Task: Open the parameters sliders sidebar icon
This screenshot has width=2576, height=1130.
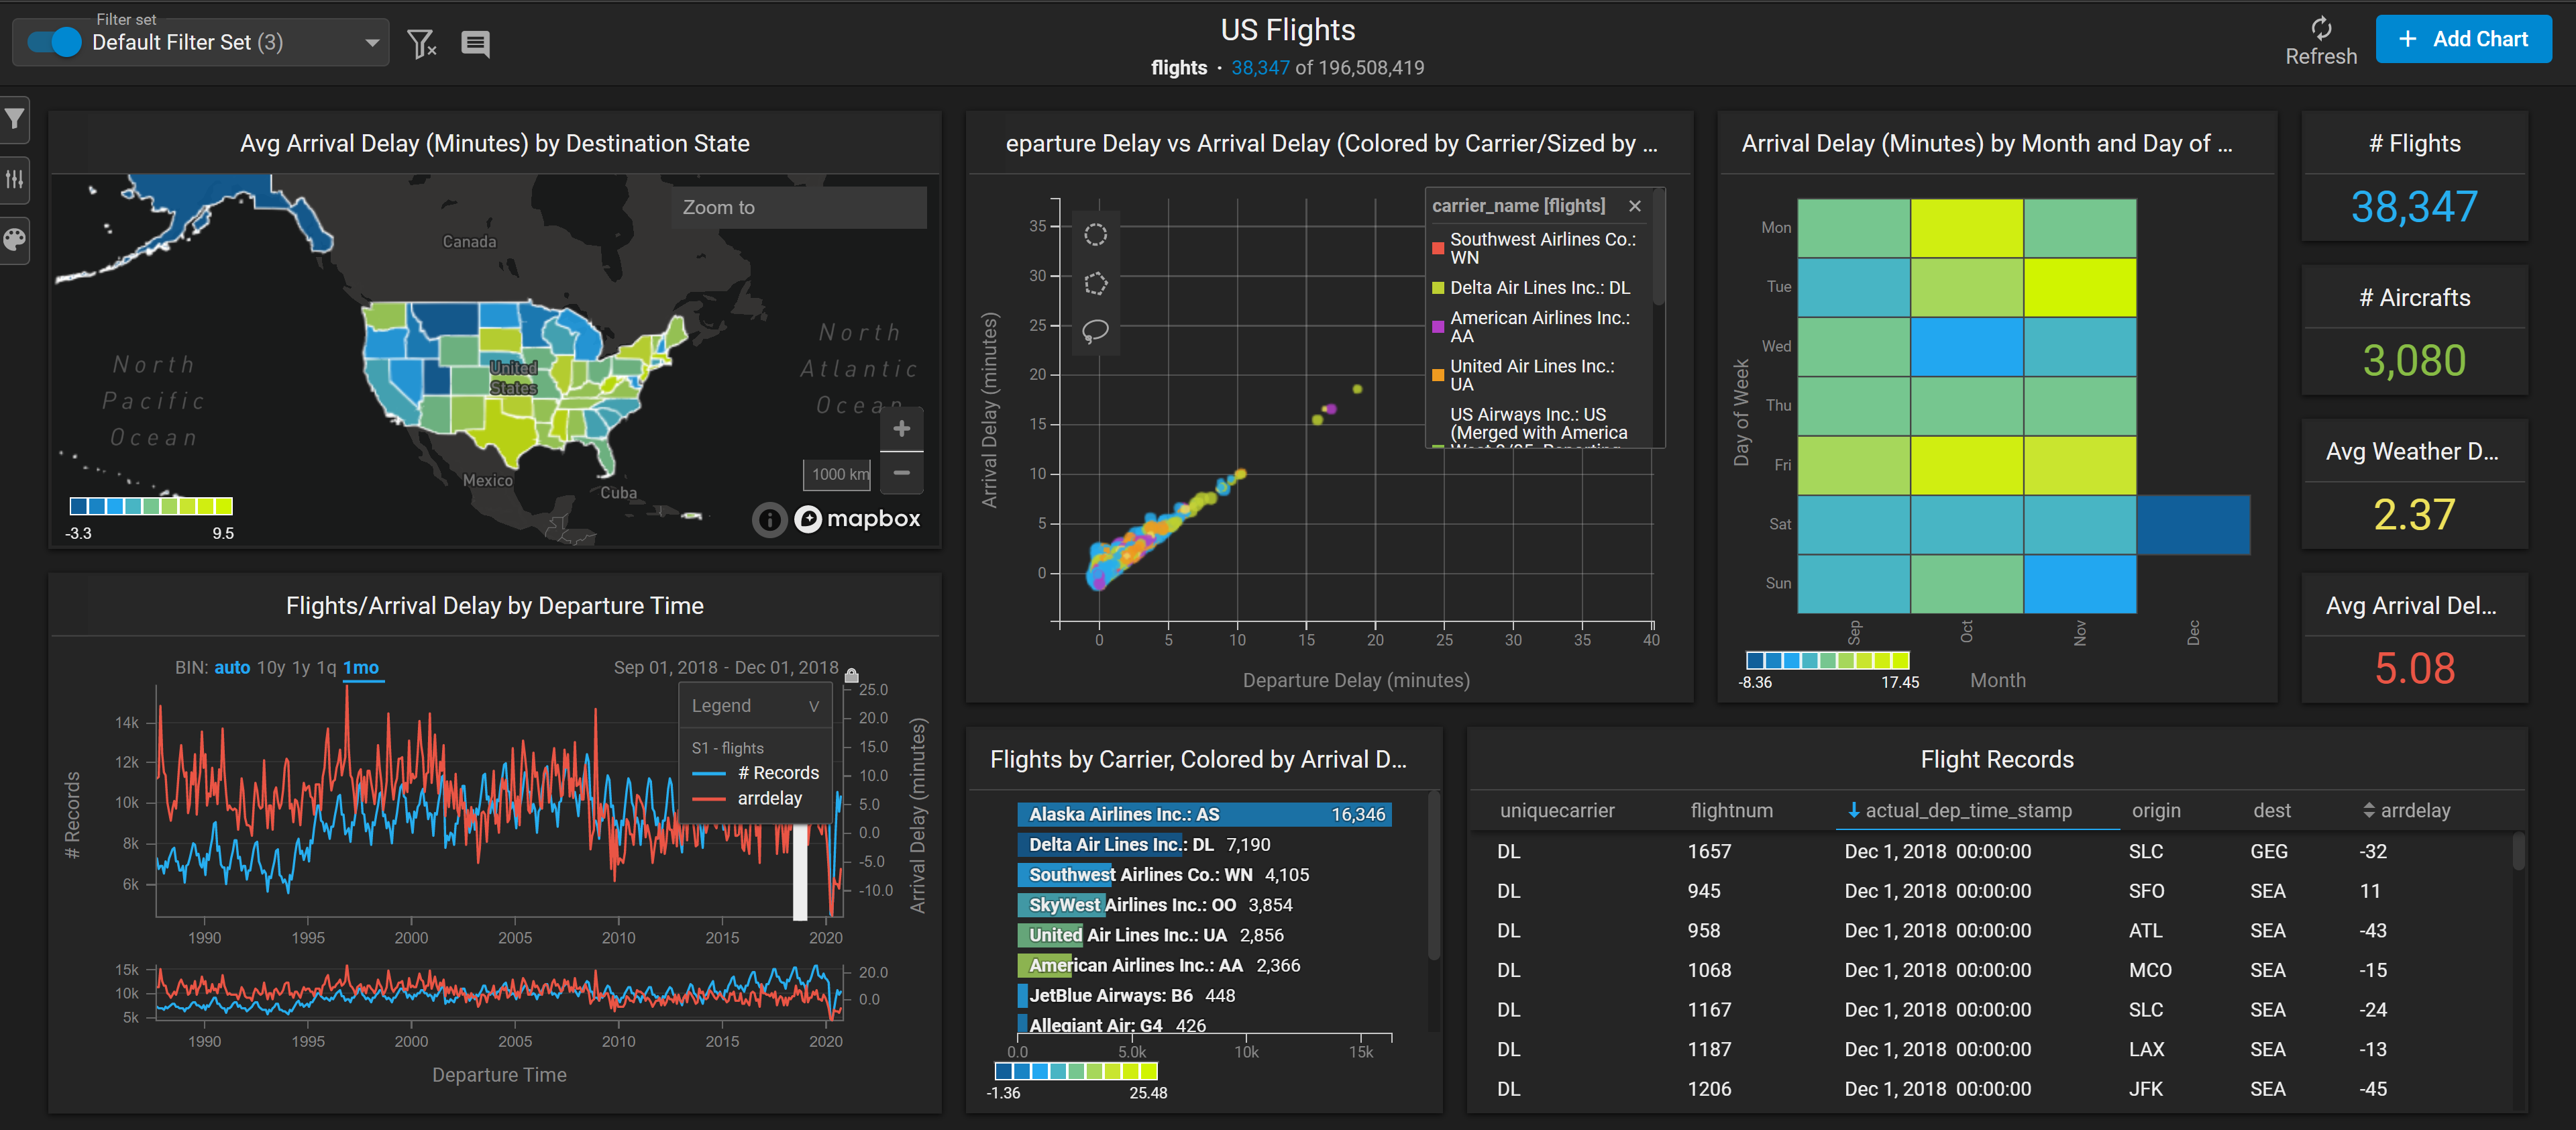Action: click(14, 179)
